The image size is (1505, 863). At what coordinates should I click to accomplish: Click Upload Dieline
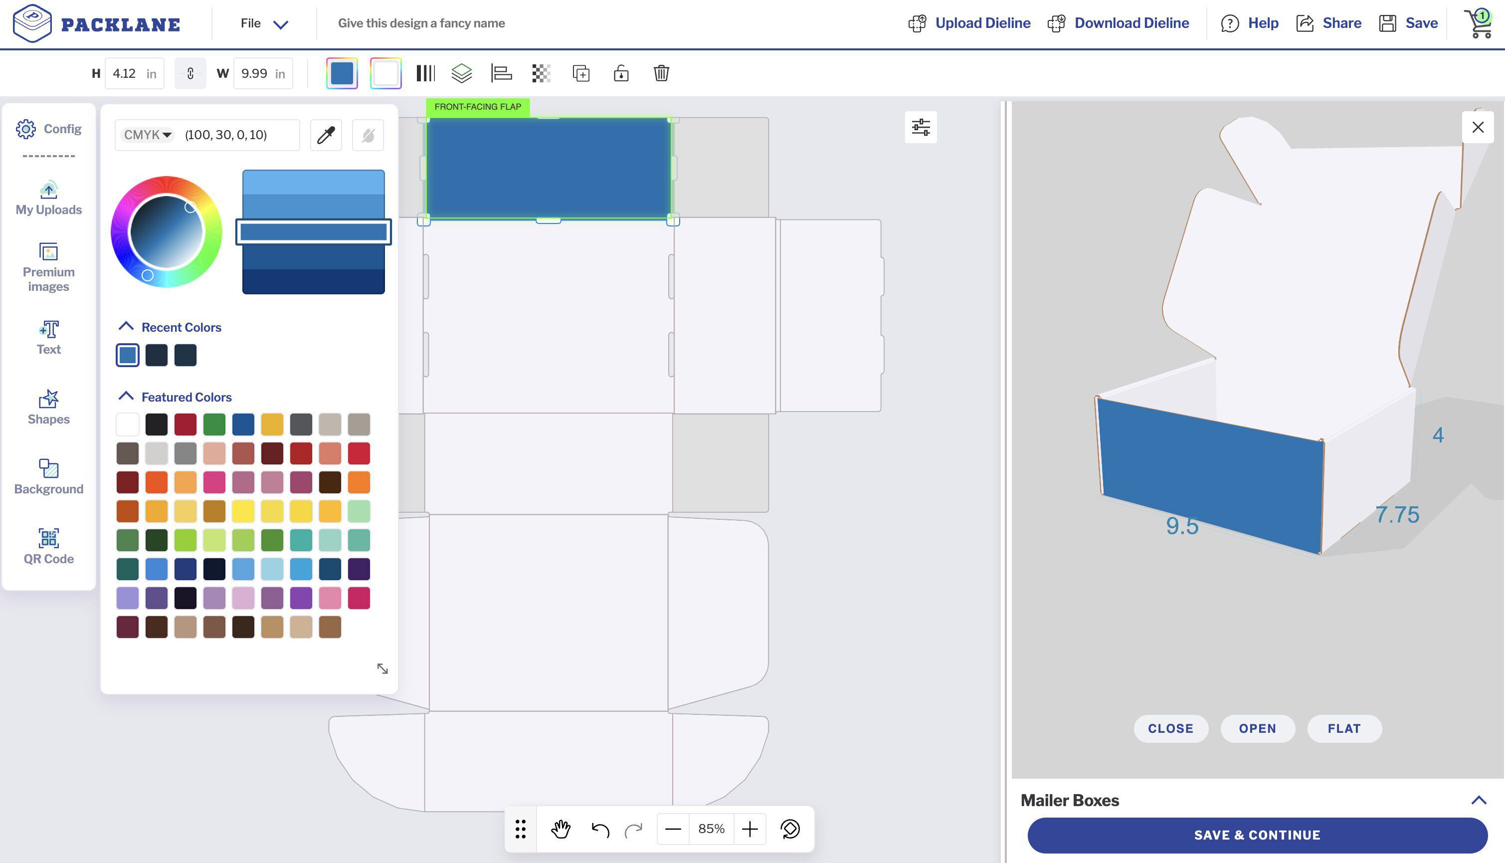coord(969,23)
